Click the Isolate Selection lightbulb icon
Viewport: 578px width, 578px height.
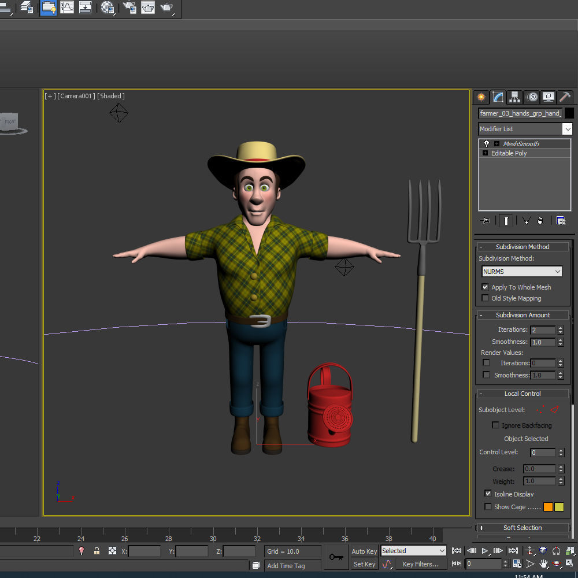[x=81, y=551]
